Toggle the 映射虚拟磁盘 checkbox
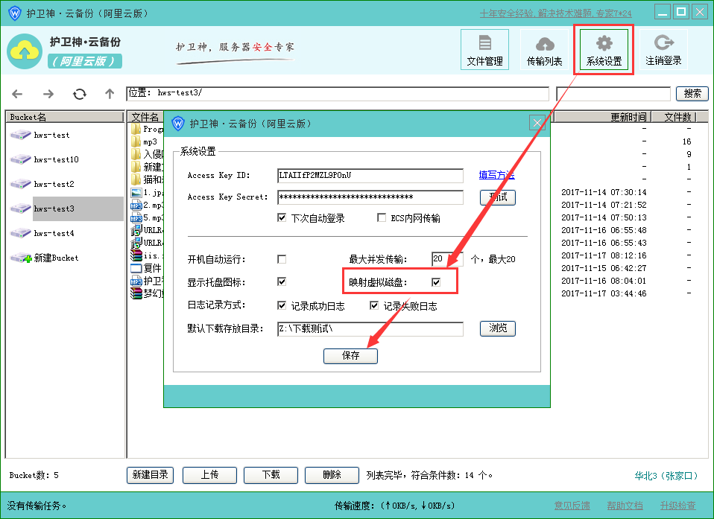This screenshot has width=714, height=519. [x=436, y=282]
